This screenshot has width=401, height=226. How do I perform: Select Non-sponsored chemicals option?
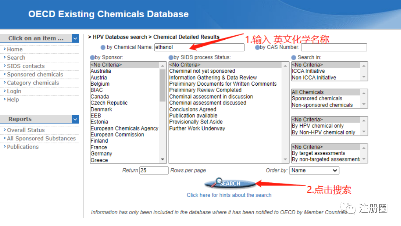(x=322, y=105)
